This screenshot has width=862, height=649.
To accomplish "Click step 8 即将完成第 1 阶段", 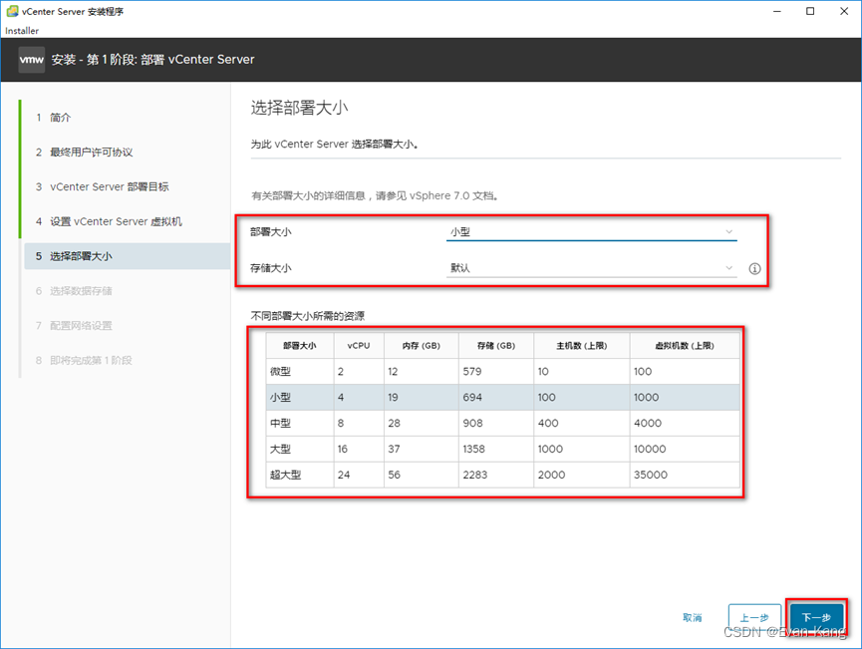I will pyautogui.click(x=84, y=360).
